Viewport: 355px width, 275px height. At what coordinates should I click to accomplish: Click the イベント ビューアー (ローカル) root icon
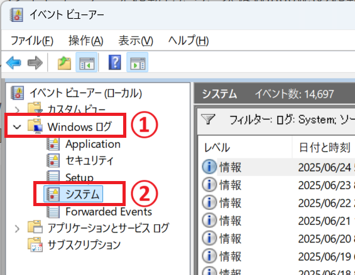(x=17, y=93)
